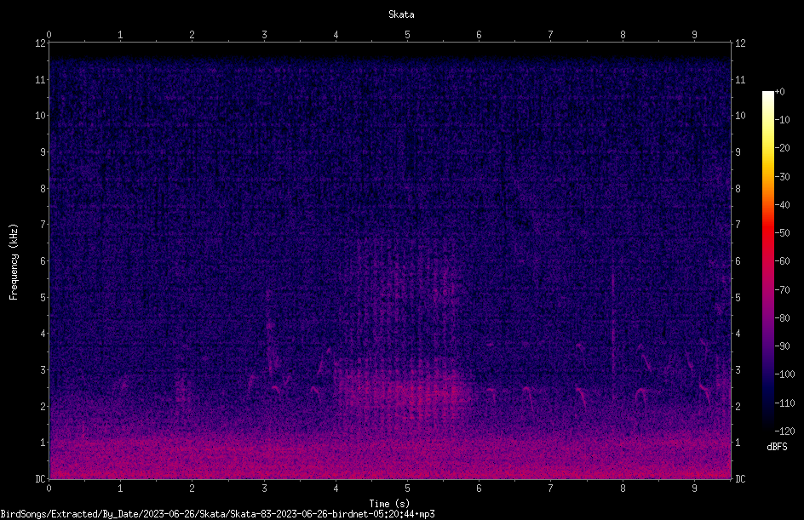Click the '3' tick on the top time axis

[x=264, y=34]
